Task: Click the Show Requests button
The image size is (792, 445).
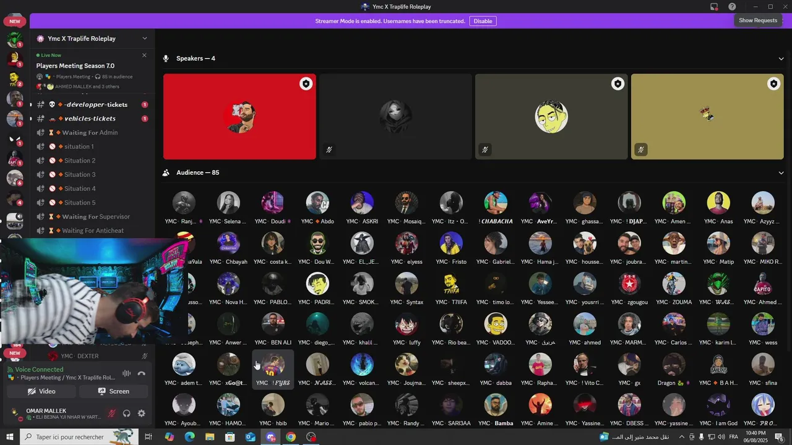Action: [758, 20]
